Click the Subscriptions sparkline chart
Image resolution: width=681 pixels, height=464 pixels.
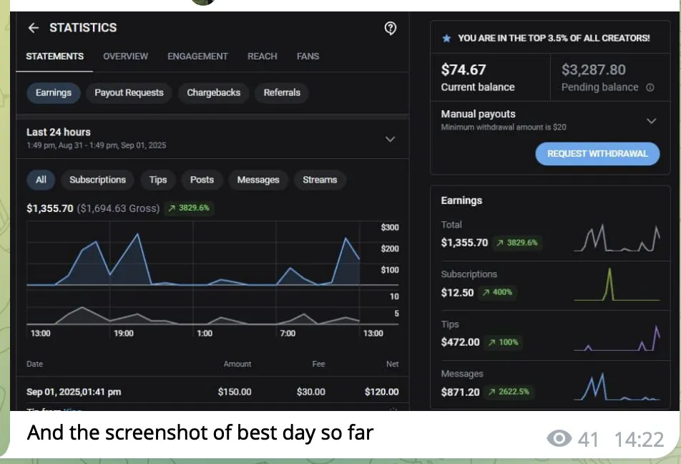[617, 284]
